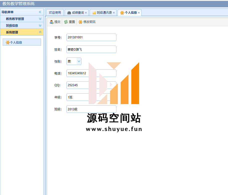Collapse the 导航菜单 navigation panel
The height and width of the screenshot is (195, 228).
tap(40, 12)
